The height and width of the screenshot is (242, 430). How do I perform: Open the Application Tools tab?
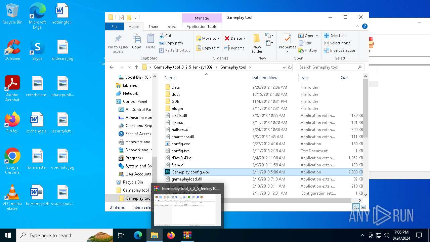(202, 27)
